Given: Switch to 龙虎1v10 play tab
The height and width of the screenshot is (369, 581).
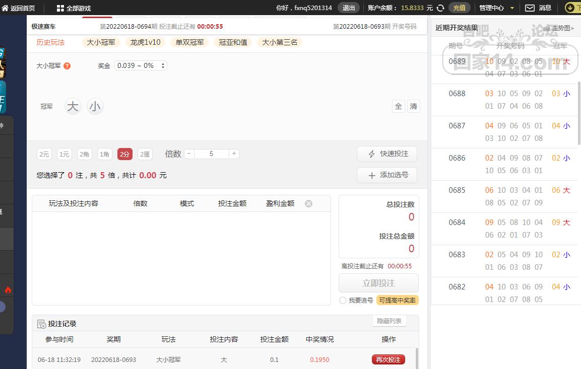Looking at the screenshot, I should [x=145, y=43].
